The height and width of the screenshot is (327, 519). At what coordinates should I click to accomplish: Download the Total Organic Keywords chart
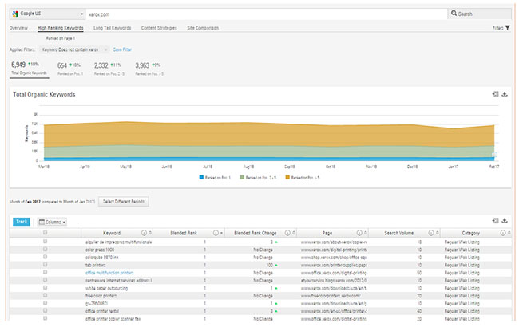[x=505, y=94]
